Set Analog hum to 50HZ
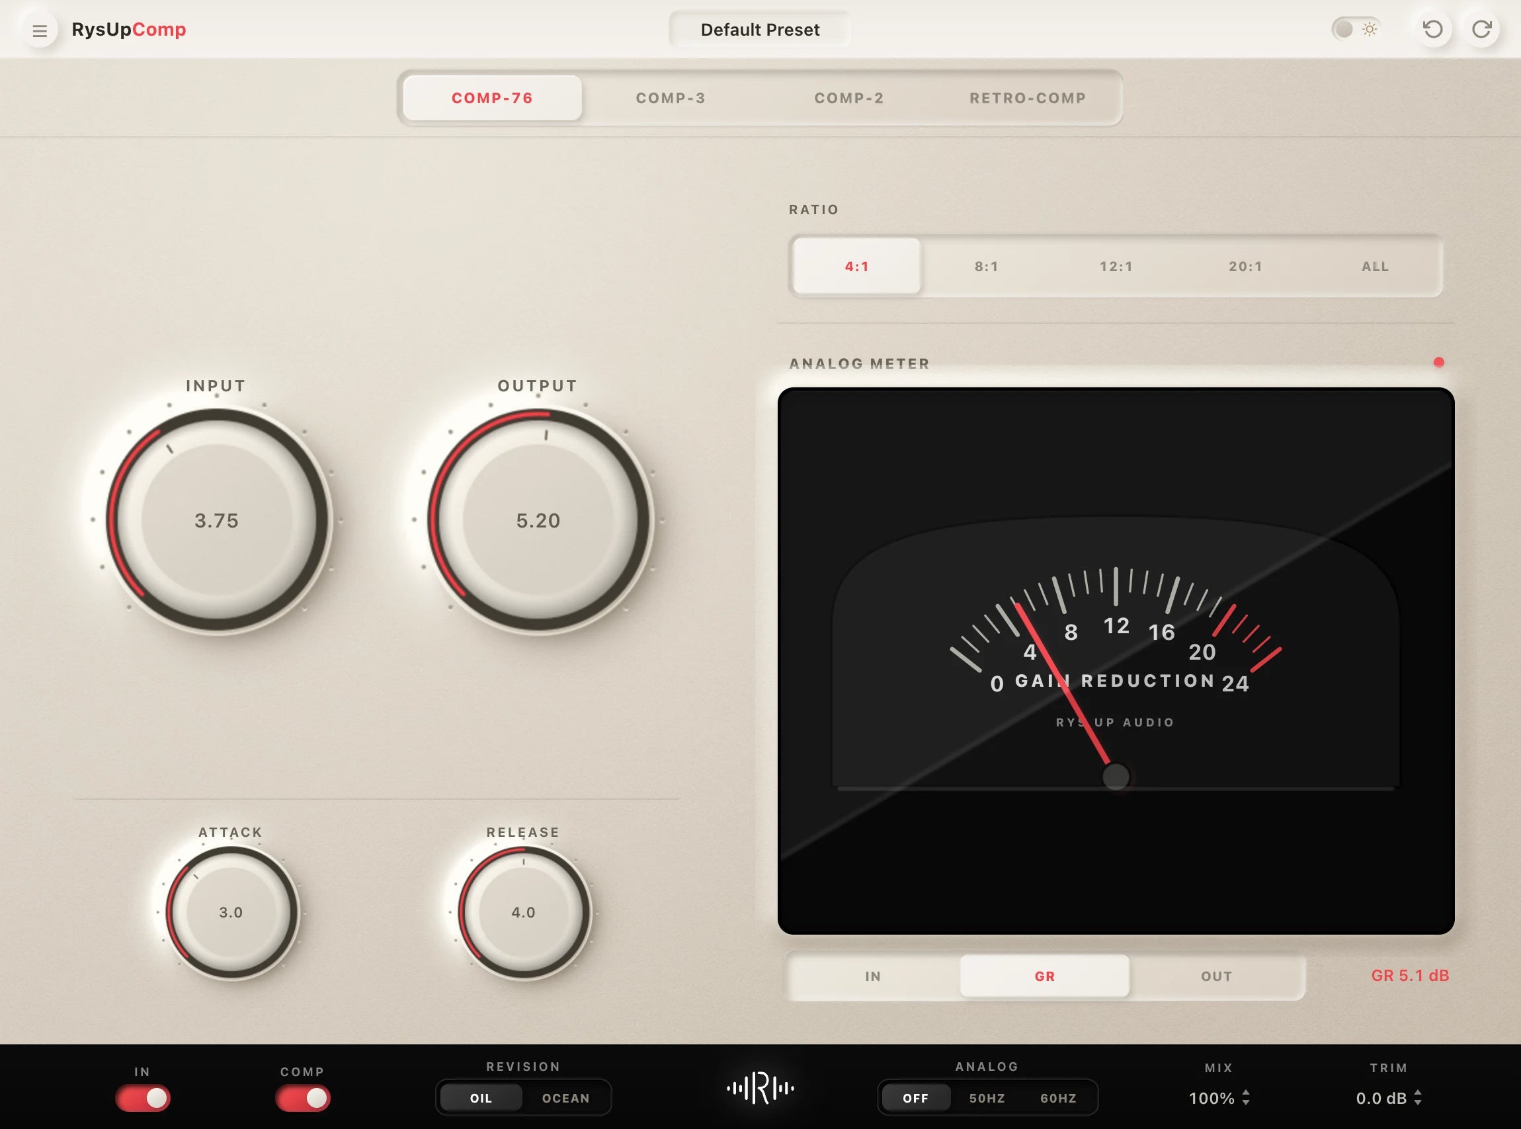This screenshot has width=1521, height=1129. [x=987, y=1097]
